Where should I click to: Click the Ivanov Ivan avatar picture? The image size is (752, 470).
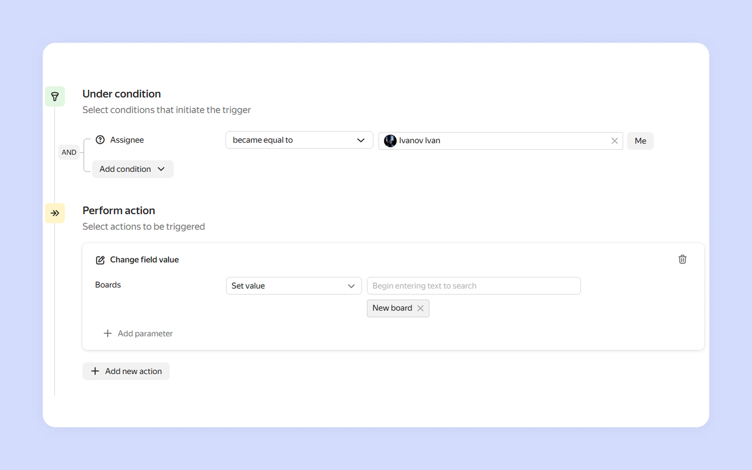coord(390,141)
